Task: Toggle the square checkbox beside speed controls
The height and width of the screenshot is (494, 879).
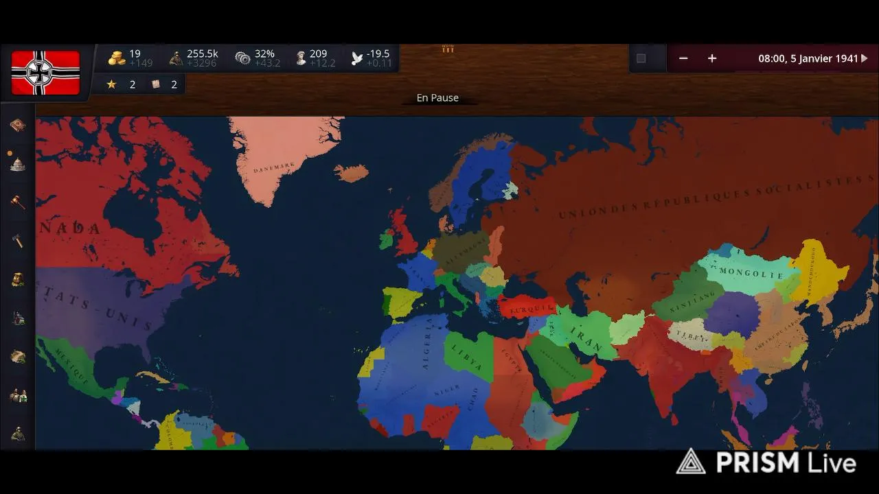Action: pyautogui.click(x=641, y=58)
